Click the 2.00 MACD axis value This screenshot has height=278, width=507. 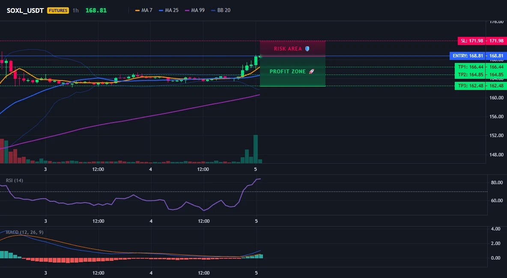point(496,243)
